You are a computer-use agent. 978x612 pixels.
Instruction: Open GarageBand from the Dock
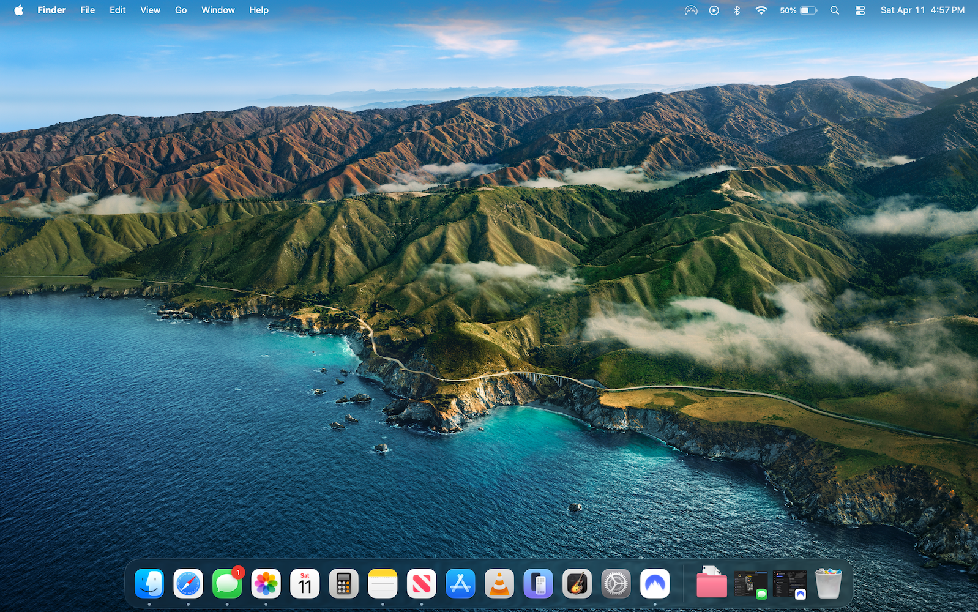click(577, 584)
